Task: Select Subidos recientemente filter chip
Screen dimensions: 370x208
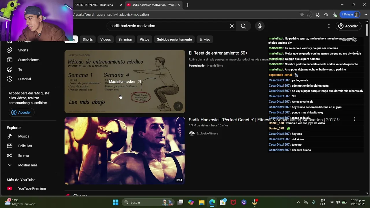Action: tap(174, 39)
